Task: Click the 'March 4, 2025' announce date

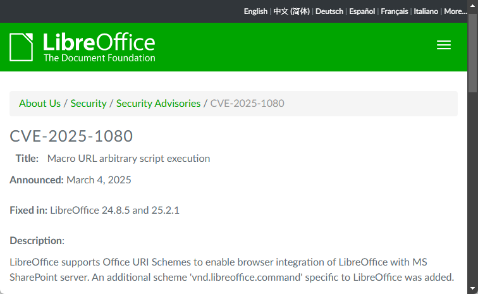Action: point(99,180)
